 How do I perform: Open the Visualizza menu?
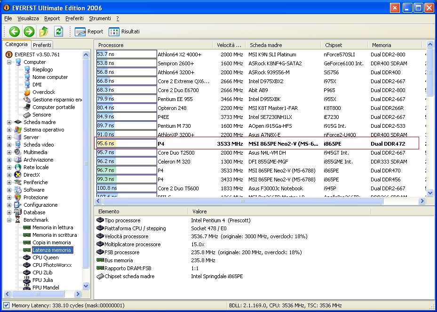point(28,18)
